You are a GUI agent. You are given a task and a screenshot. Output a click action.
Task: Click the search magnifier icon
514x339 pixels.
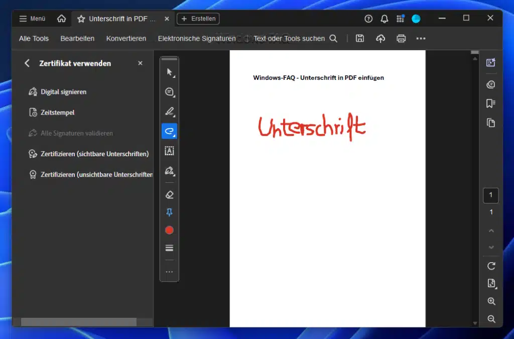pos(333,38)
